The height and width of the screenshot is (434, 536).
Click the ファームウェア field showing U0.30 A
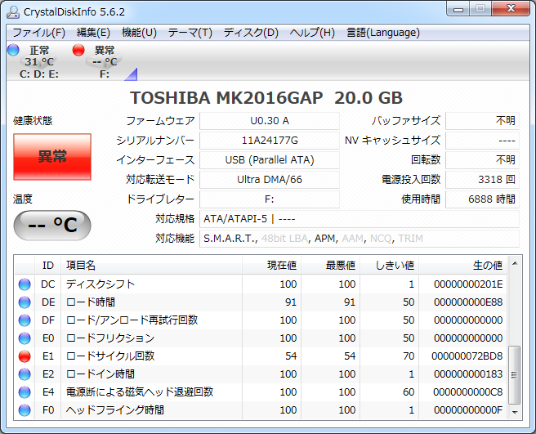pyautogui.click(x=270, y=121)
